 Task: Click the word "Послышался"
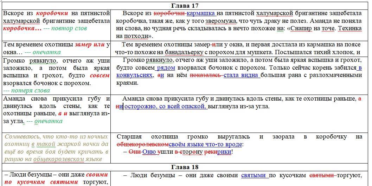point(293,52)
